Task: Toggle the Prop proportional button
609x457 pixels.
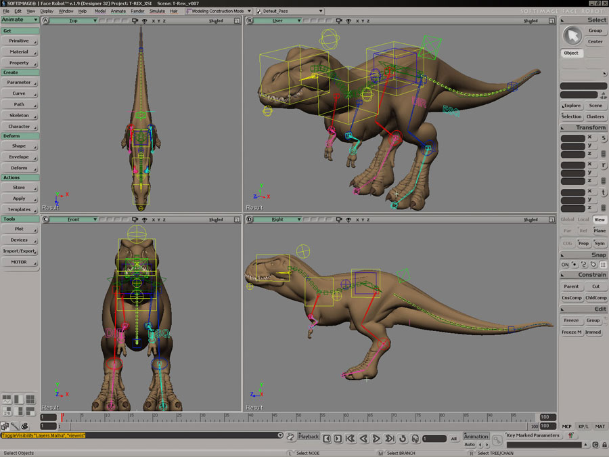Action: pyautogui.click(x=583, y=244)
